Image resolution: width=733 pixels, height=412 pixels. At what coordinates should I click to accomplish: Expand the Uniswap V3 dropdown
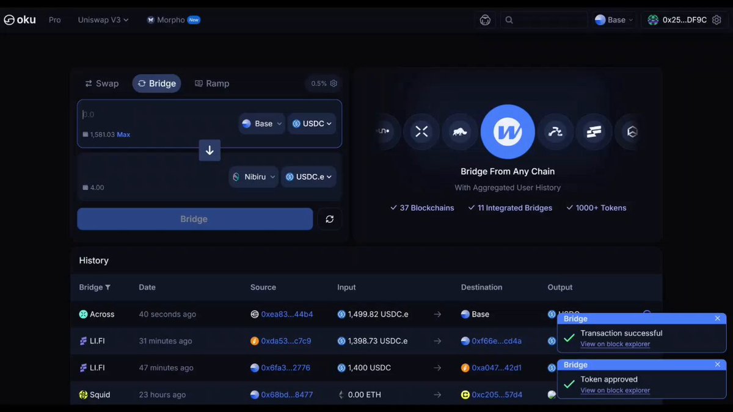[x=103, y=20]
